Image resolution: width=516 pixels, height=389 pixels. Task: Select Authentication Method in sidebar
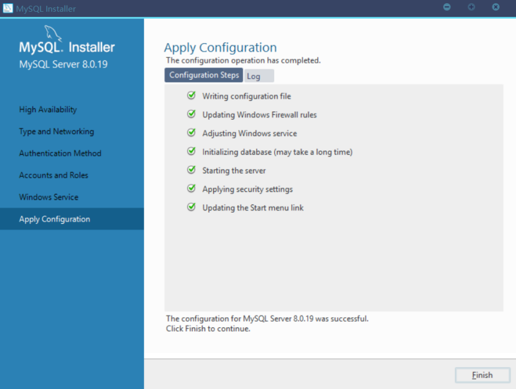coord(60,153)
